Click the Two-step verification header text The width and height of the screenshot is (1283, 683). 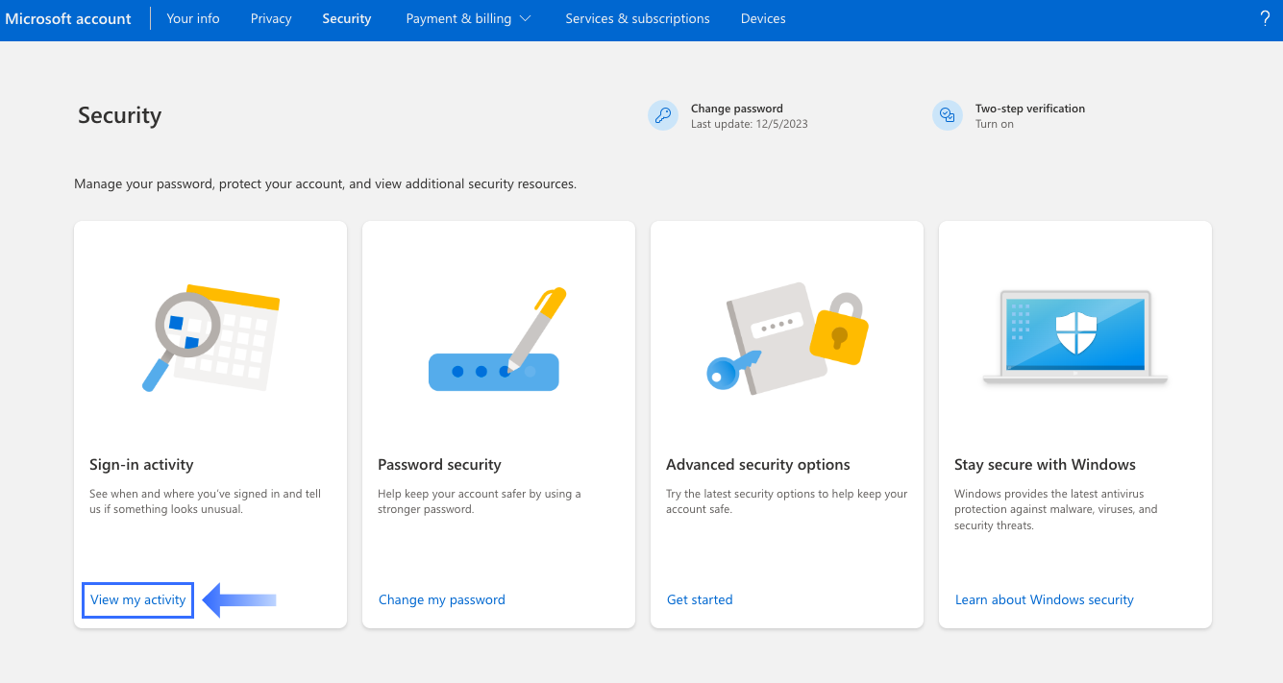1030,109
